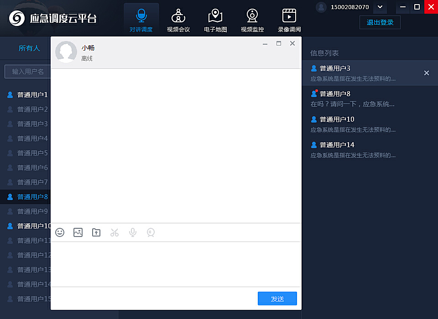The width and height of the screenshot is (438, 319).
Task: Switch to 视频会议 video conference tab
Action: pos(178,20)
